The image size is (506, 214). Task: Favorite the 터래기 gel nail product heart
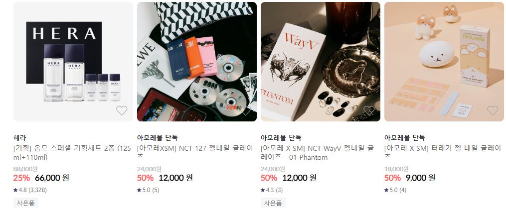493,110
